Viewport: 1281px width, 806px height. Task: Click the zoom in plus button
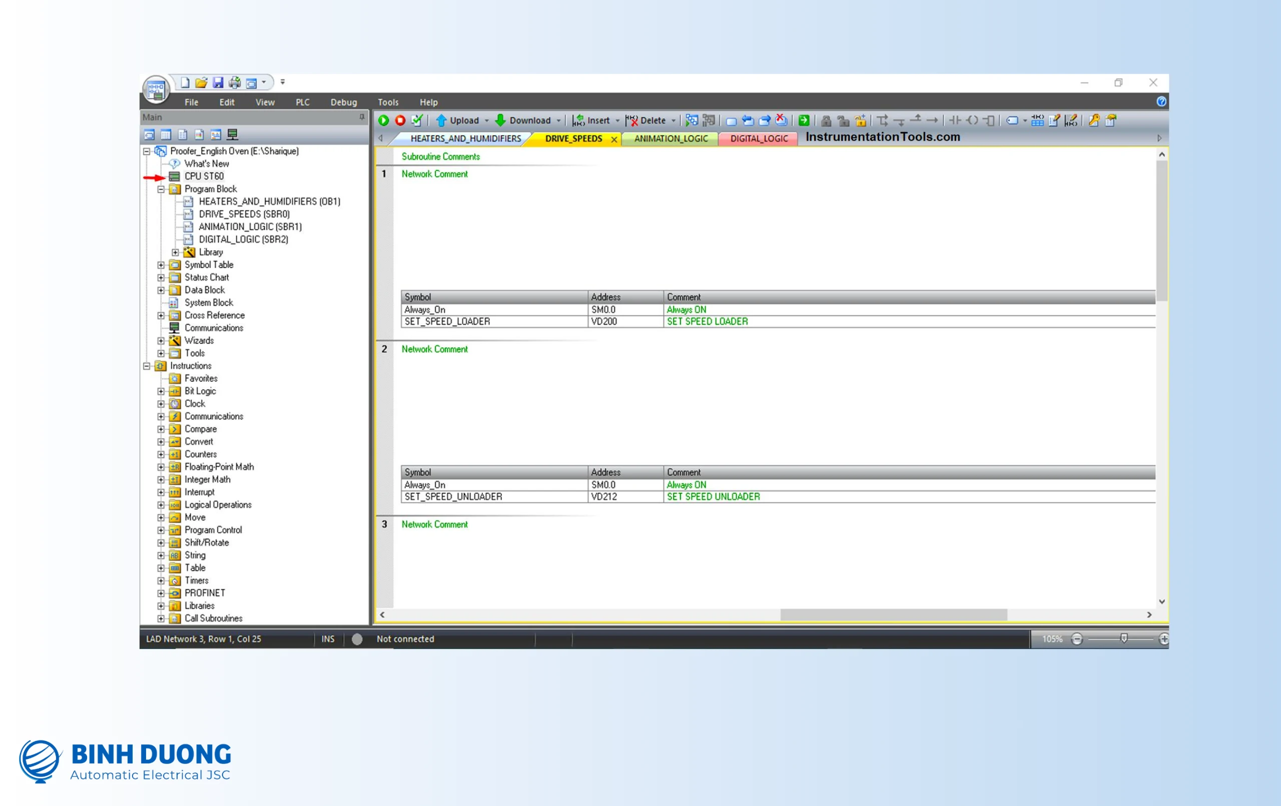(x=1163, y=639)
